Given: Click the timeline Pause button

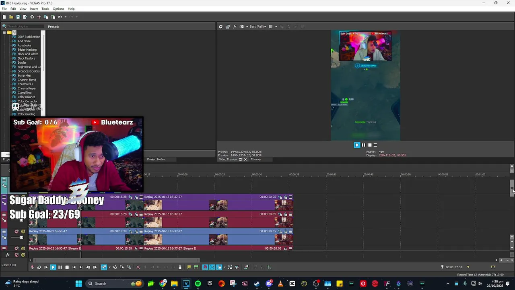Looking at the screenshot, I should point(60,267).
